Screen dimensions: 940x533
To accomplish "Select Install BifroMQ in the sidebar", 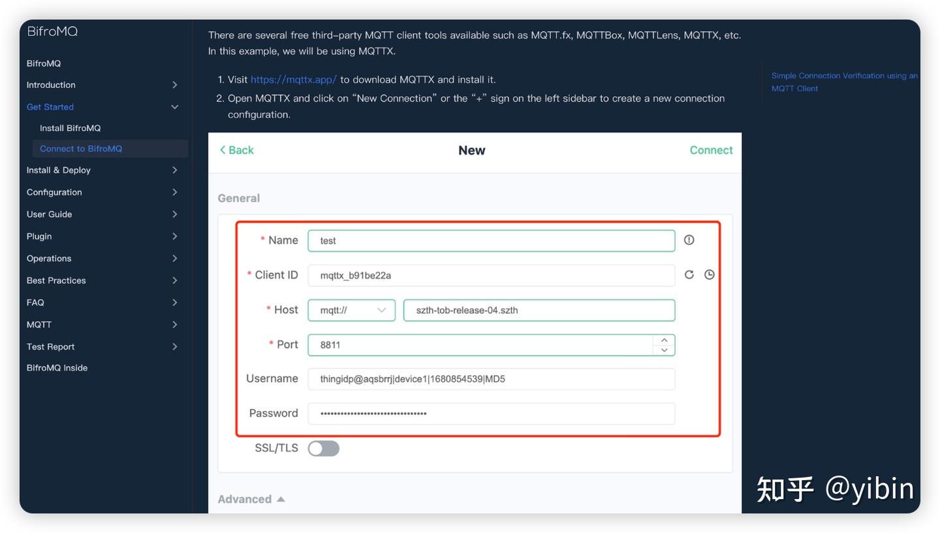I will (70, 128).
